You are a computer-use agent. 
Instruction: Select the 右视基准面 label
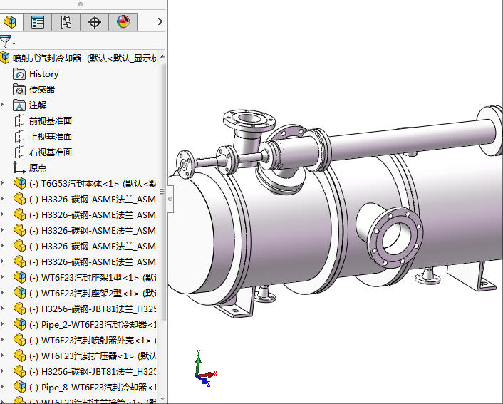pos(51,152)
